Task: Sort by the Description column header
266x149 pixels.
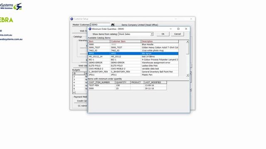Action: 160,41
